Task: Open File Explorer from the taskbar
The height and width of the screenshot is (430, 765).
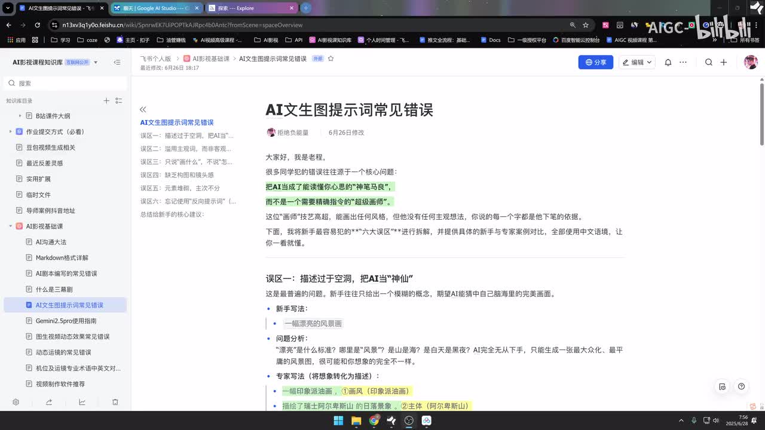Action: point(356,420)
